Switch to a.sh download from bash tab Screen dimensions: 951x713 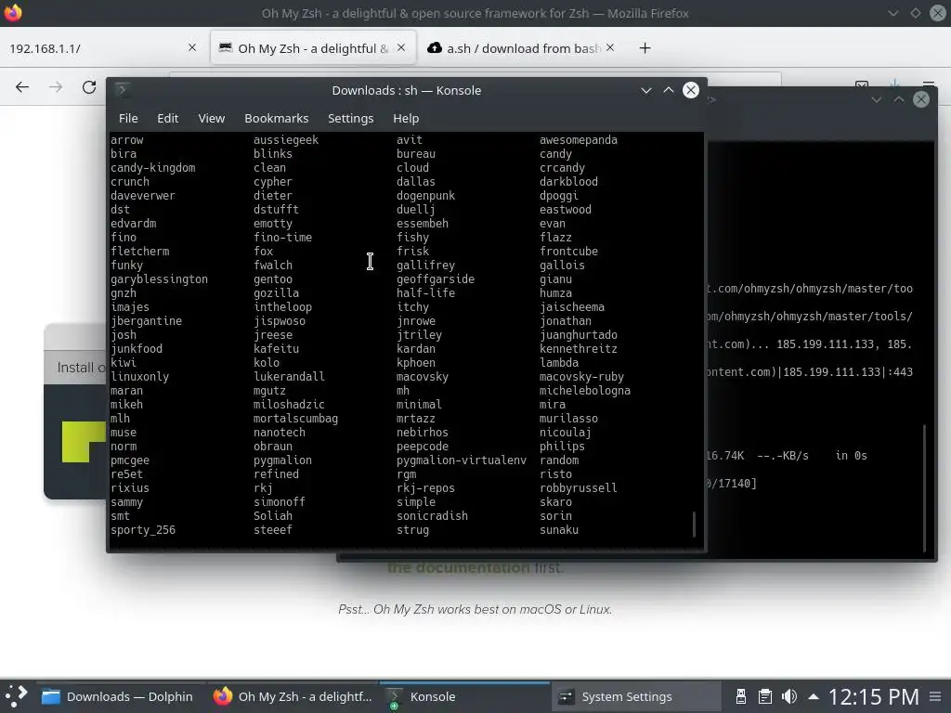522,48
